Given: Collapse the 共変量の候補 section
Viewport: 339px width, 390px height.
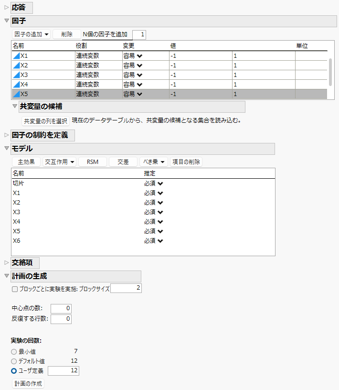Looking at the screenshot, I should [x=15, y=106].
